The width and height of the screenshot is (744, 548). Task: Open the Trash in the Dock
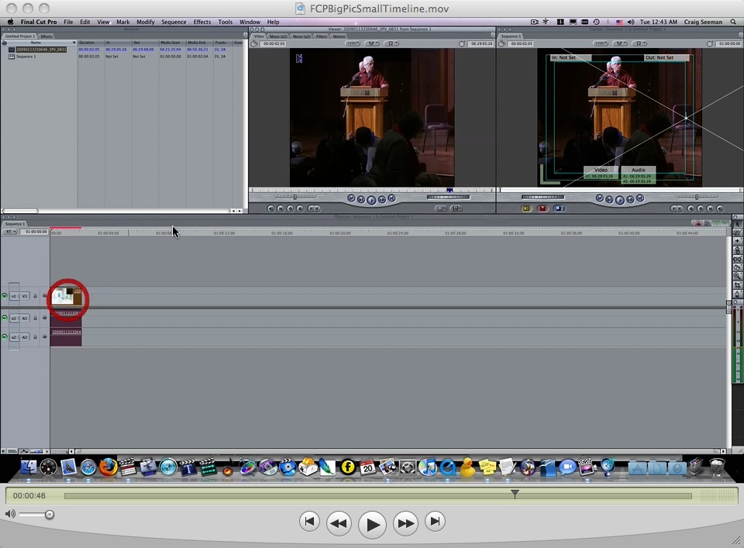click(717, 467)
